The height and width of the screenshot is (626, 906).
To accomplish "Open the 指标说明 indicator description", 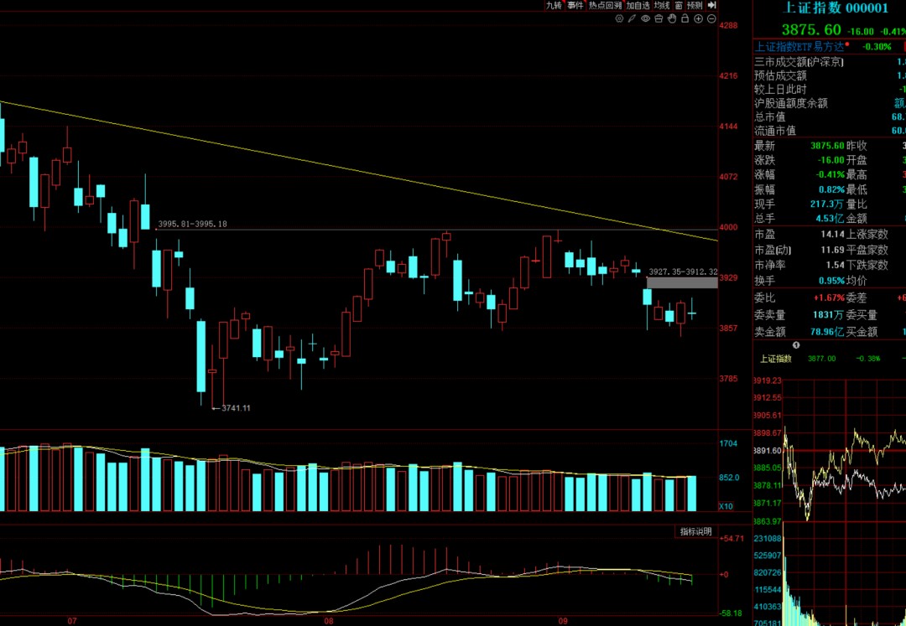I will click(x=695, y=532).
